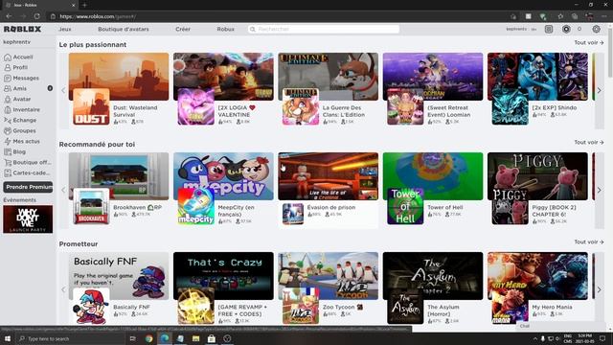Open the MeepCity banner thumbnail
The height and width of the screenshot is (345, 613).
[x=223, y=176]
